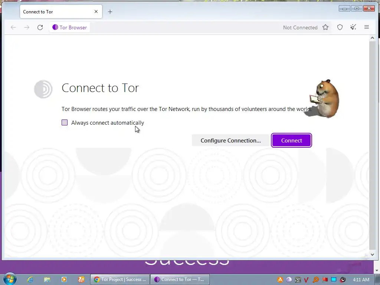This screenshot has height=285, width=380.
Task: Open a new tab with plus button
Action: (x=110, y=12)
